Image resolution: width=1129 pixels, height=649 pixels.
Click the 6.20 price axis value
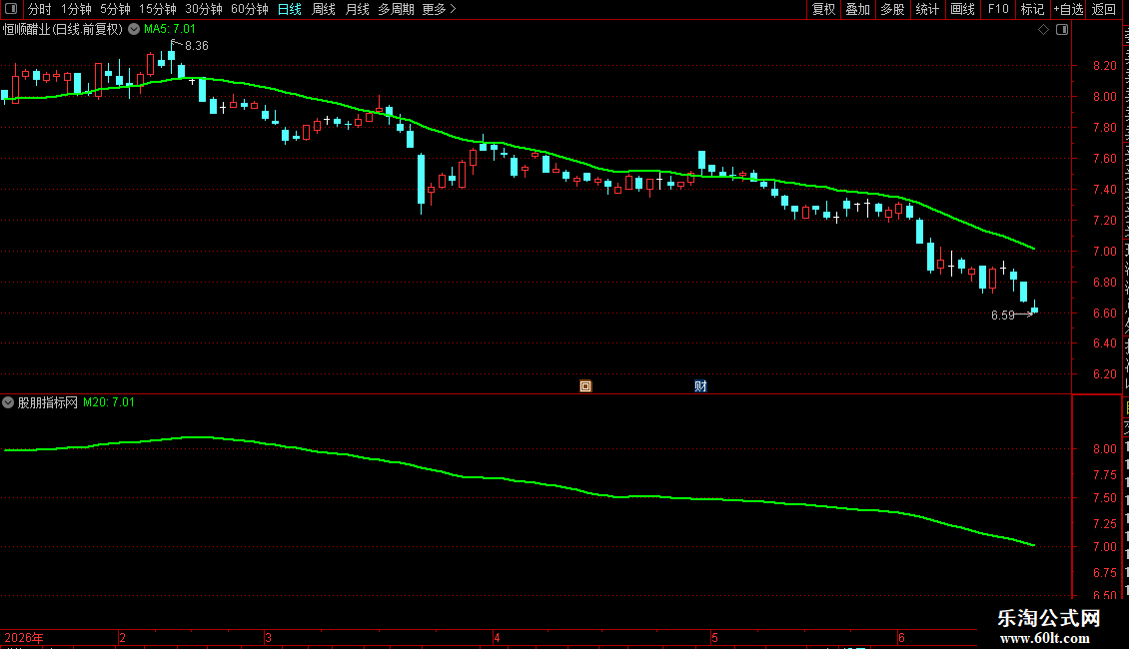coord(1104,374)
